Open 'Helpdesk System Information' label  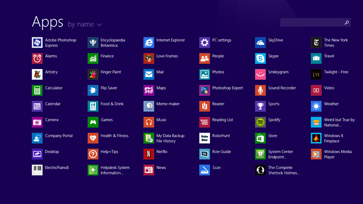115,170
